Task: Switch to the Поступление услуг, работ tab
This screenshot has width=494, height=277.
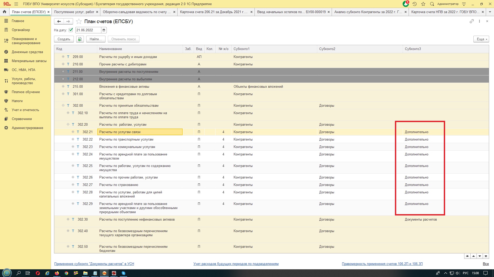Action: (74, 12)
